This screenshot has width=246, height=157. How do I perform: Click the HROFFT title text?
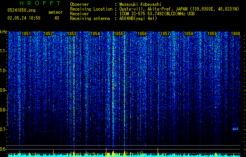pos(40,3)
